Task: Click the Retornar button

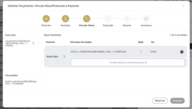Action: pos(160,101)
